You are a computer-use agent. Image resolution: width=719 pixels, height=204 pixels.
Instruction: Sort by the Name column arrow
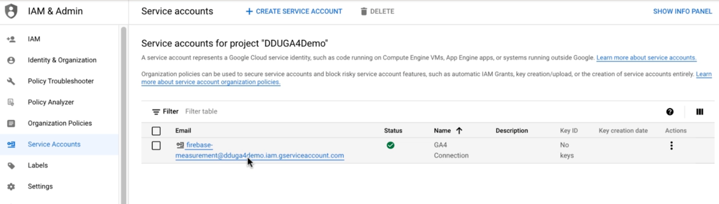(x=459, y=131)
